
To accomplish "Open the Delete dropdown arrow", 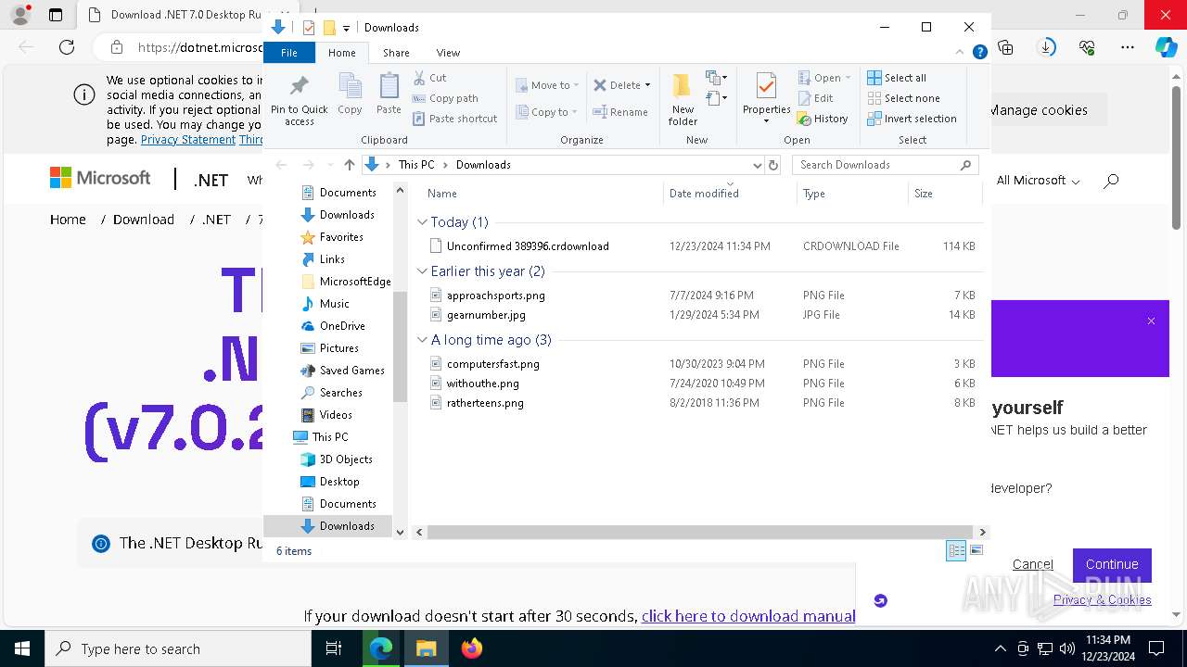I will (647, 85).
